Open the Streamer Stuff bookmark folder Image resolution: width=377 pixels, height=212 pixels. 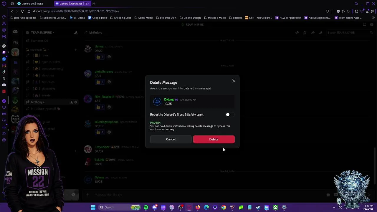click(x=166, y=18)
